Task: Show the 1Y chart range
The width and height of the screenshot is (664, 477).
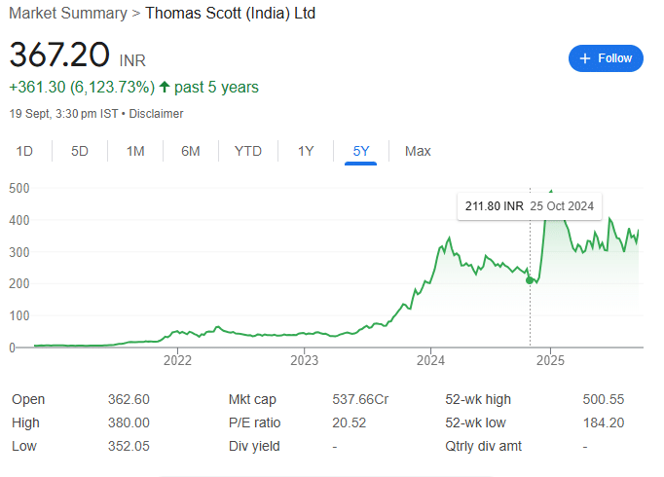Action: pos(306,151)
